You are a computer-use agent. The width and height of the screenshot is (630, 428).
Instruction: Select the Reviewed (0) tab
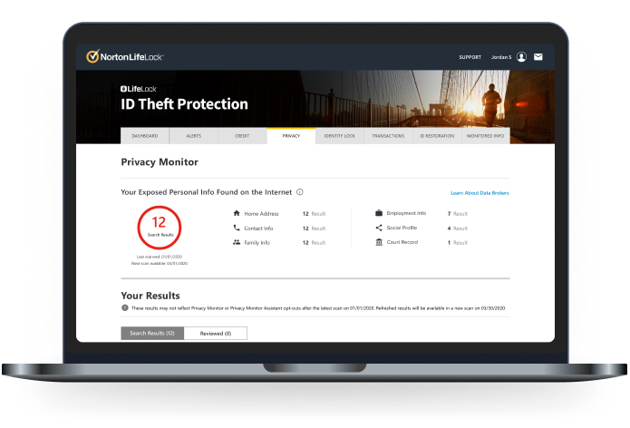pos(216,333)
